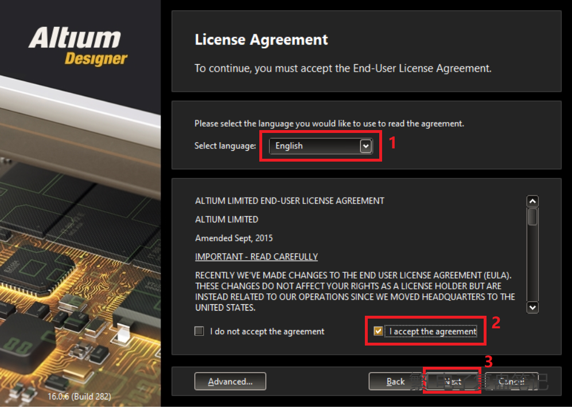Click the 16.0.6 (Build 282) version label
The width and height of the screenshot is (572, 408).
click(80, 396)
